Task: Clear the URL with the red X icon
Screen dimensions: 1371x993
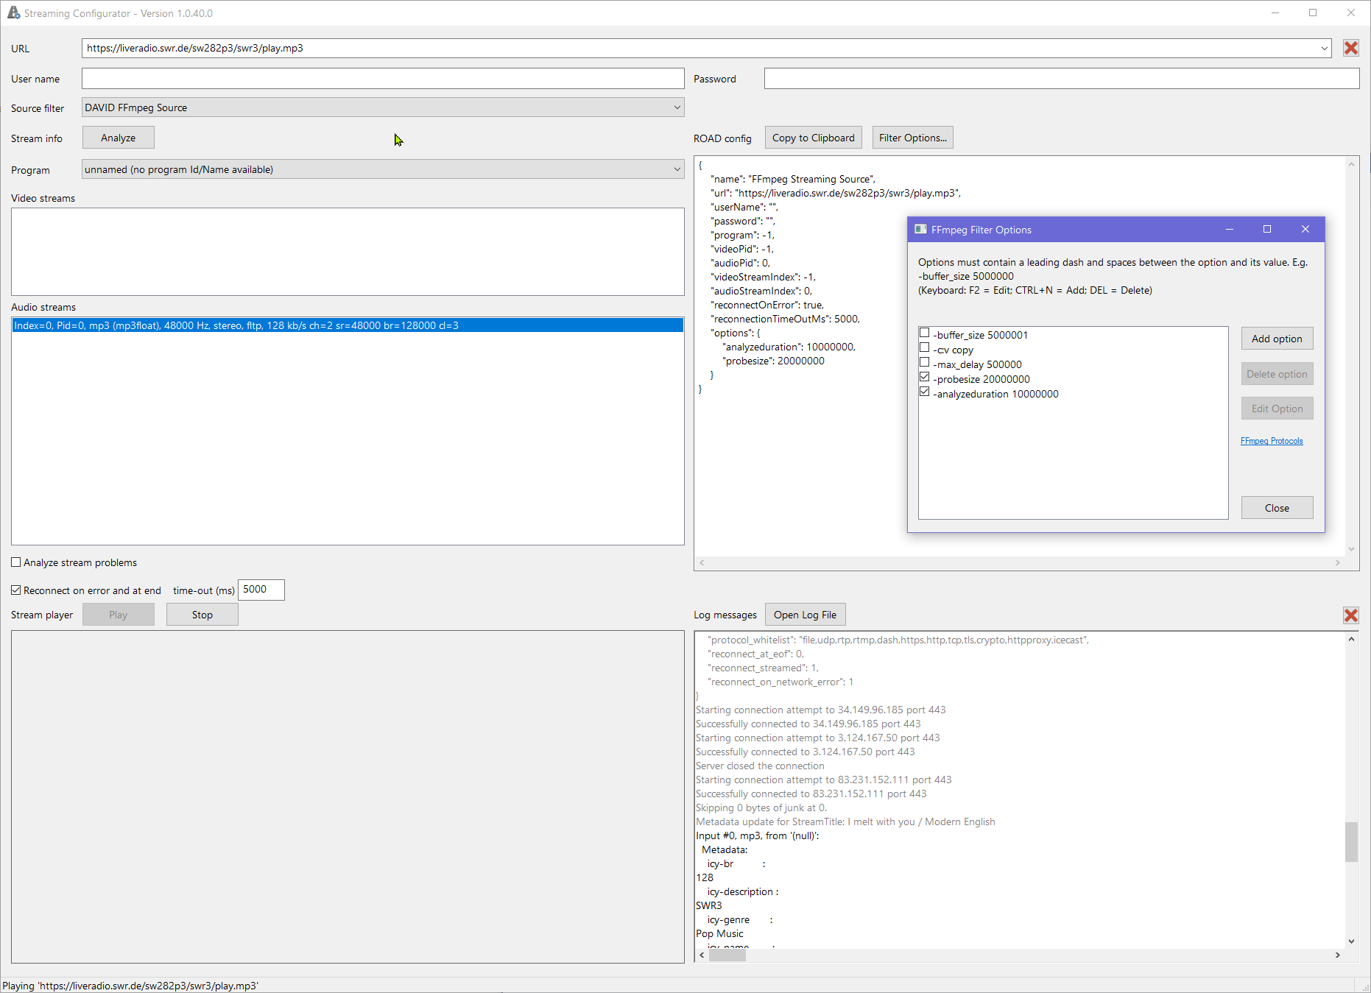Action: click(x=1350, y=49)
